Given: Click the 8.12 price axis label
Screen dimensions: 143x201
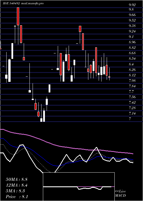Looking at the screenshot, I should click(132, 75).
